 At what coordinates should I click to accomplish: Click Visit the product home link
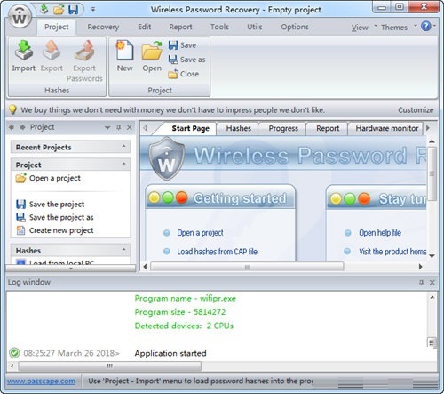click(x=392, y=252)
